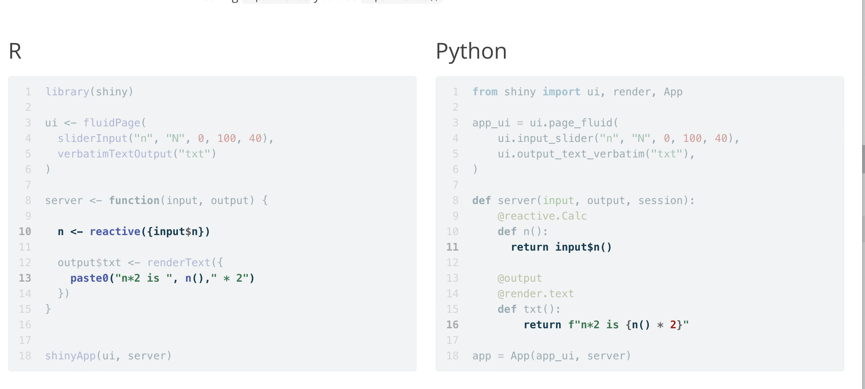Image resolution: width=865 pixels, height=389 pixels.
Task: Click the 'app = App(app_ui, server)' line
Action: click(x=551, y=356)
